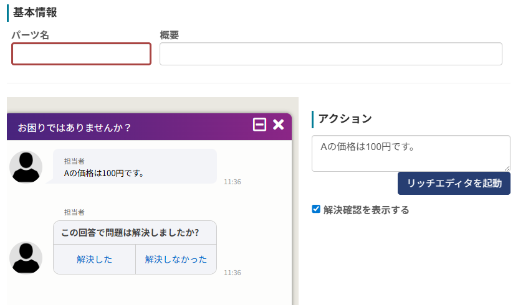Viewport: 518px width, 305px height.
Task: Close the chat widget with X icon
Action: pos(278,125)
